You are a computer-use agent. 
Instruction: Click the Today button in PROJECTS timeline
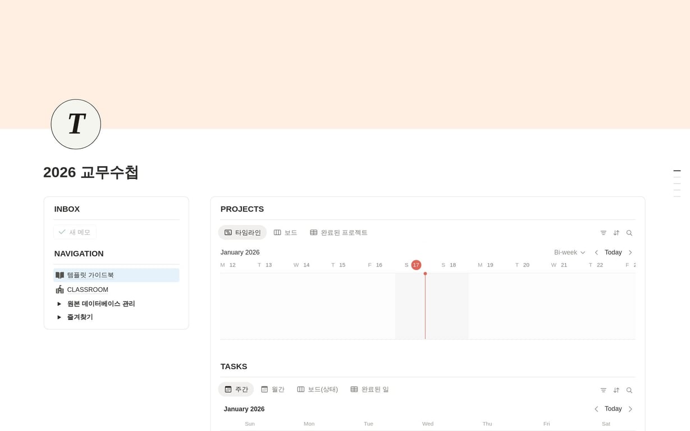coord(613,252)
